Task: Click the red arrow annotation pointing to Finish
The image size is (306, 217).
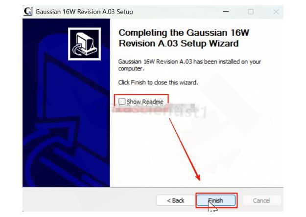Action: (x=185, y=149)
